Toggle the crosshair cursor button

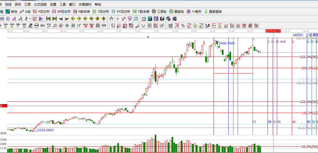[118, 19]
